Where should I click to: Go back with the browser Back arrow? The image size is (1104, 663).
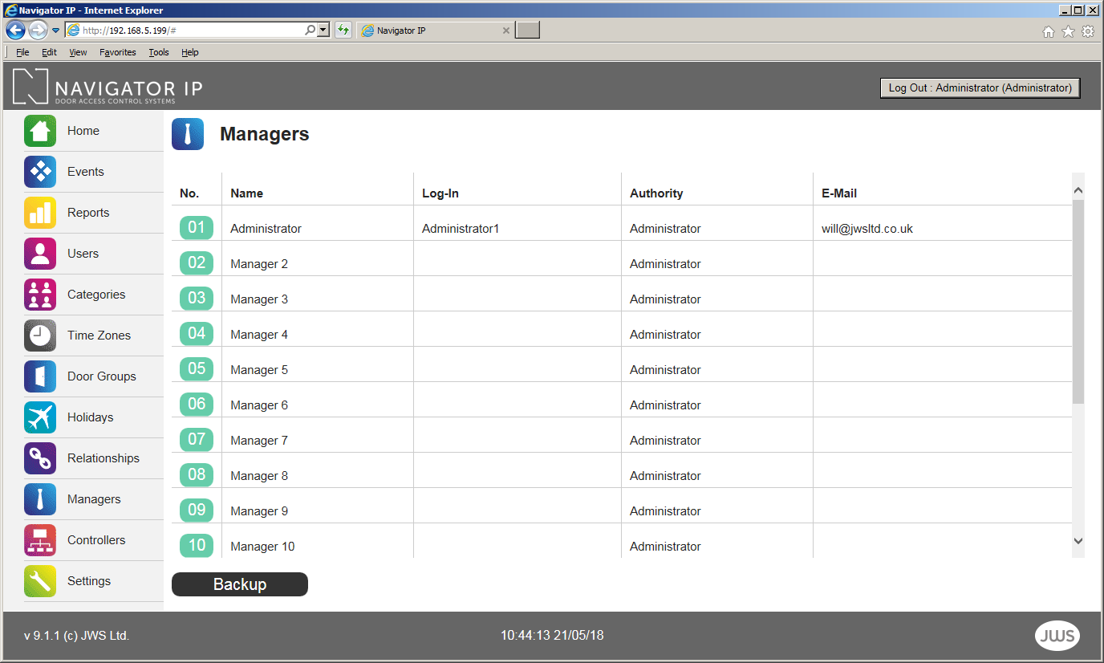(x=15, y=31)
